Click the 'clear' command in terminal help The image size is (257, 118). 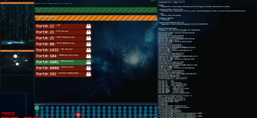[x=162, y=14]
